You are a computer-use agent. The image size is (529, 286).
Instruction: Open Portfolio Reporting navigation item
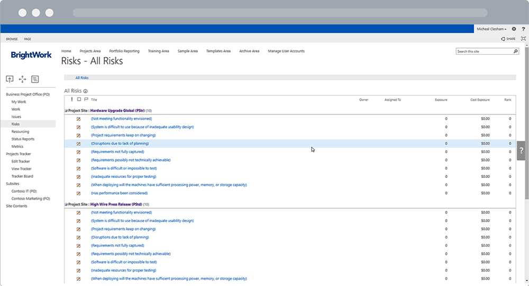(x=124, y=51)
